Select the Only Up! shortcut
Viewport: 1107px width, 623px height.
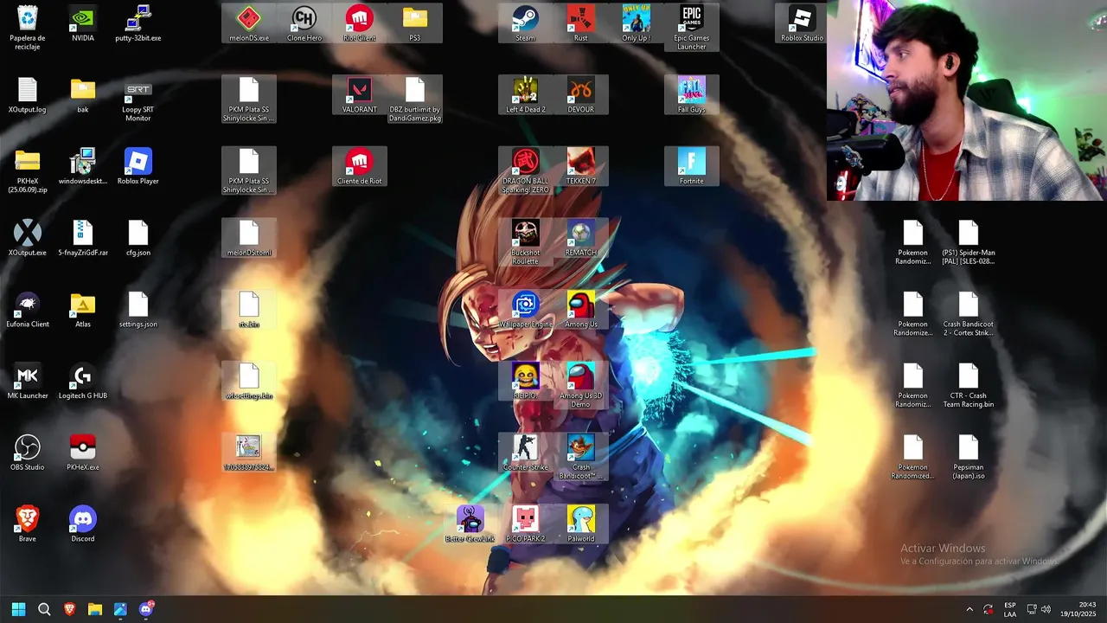(x=637, y=23)
